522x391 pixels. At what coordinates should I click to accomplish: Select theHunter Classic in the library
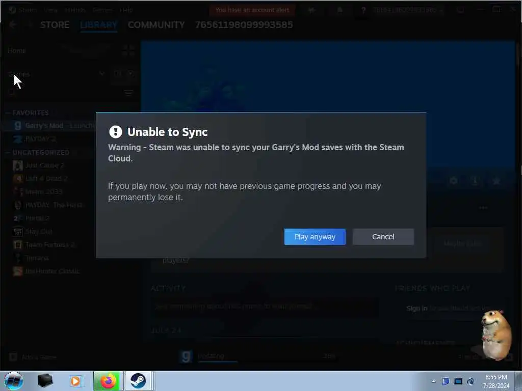pyautogui.click(x=53, y=271)
